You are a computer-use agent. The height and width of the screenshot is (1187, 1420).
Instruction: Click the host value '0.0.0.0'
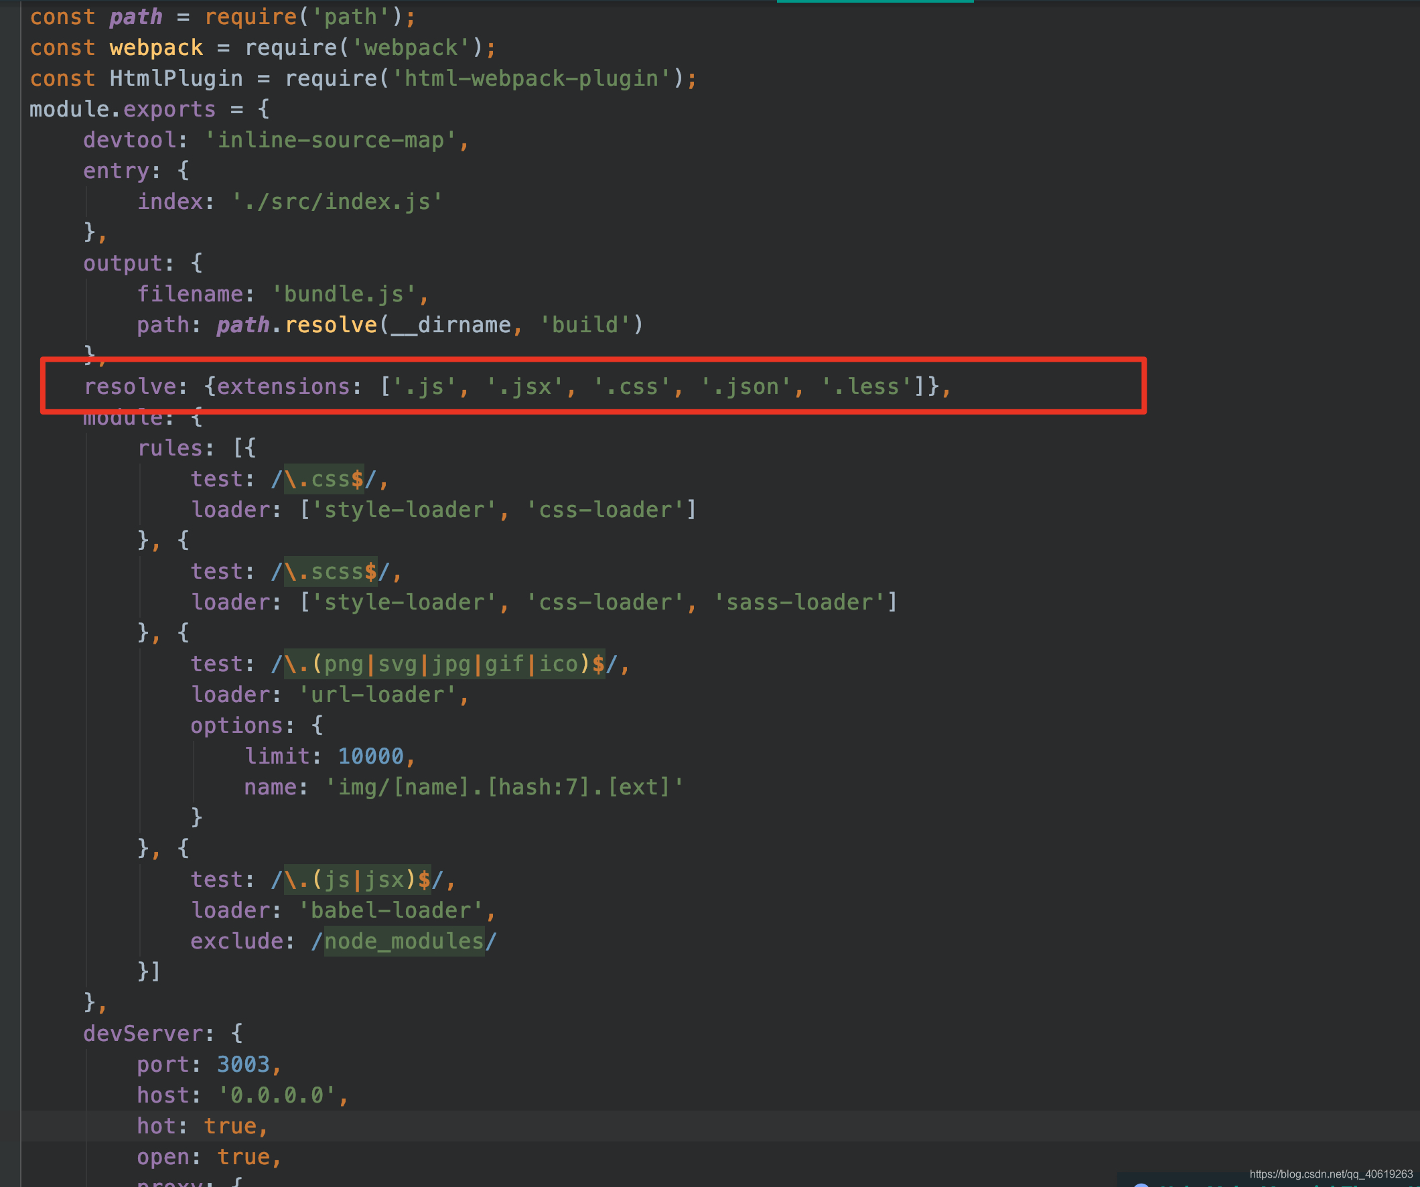coord(277,1095)
